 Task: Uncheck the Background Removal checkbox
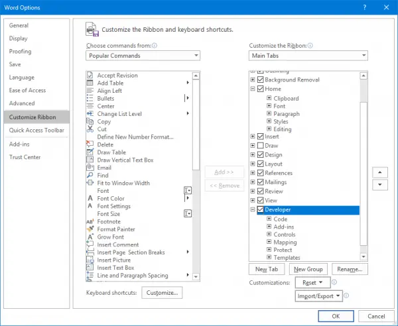260,80
